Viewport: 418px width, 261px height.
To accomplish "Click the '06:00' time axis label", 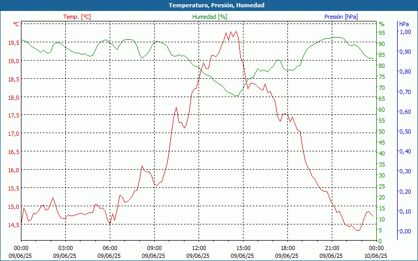I will pos(110,248).
